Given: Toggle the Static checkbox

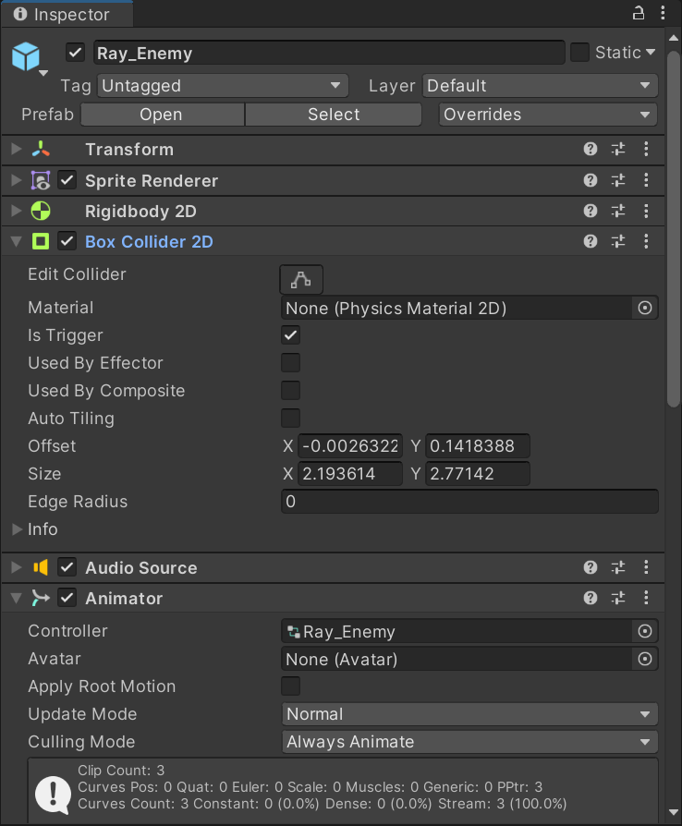Looking at the screenshot, I should (579, 52).
